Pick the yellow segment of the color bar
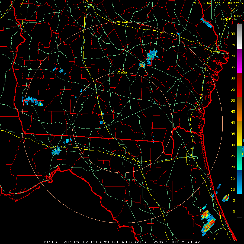Screen dimensions: 244x244 point(239,133)
